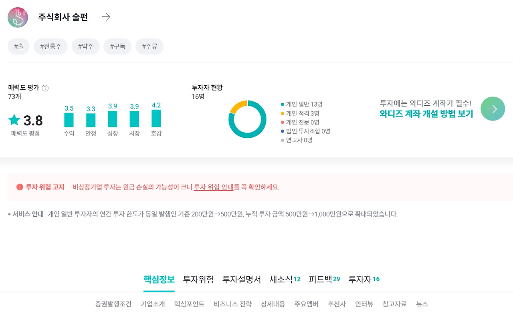Click the arrow next to the company name
Viewport: 513px width, 316px height.
(105, 17)
